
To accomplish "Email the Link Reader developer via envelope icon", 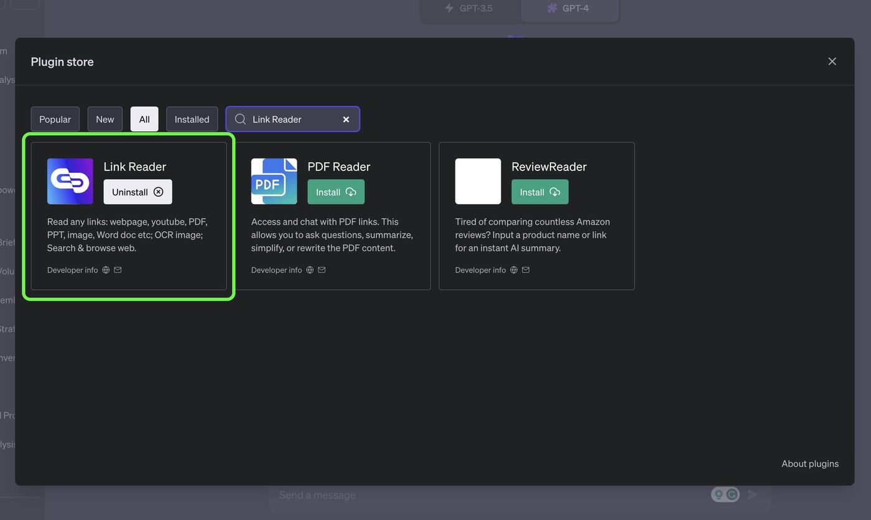I will coord(118,270).
